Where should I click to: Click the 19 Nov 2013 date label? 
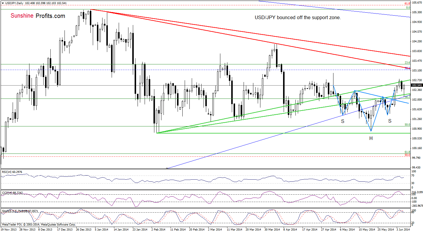[x=8, y=229]
